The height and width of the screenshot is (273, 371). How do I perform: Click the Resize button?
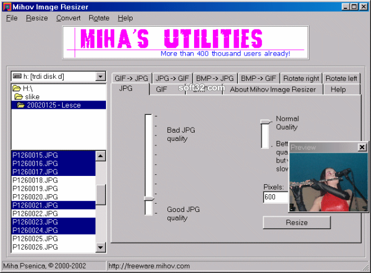point(297,223)
